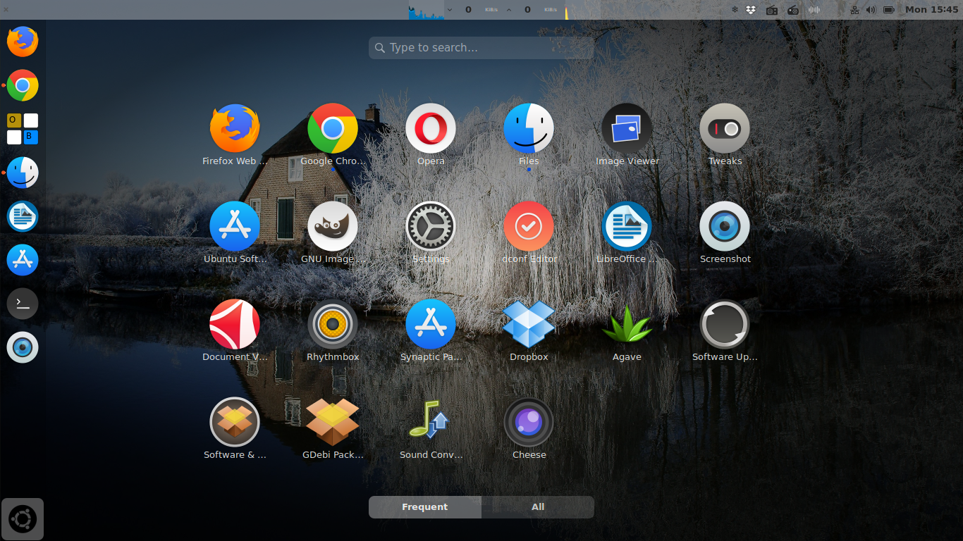This screenshot has width=963, height=541.
Task: Launch the Opera browser
Action: 431,135
